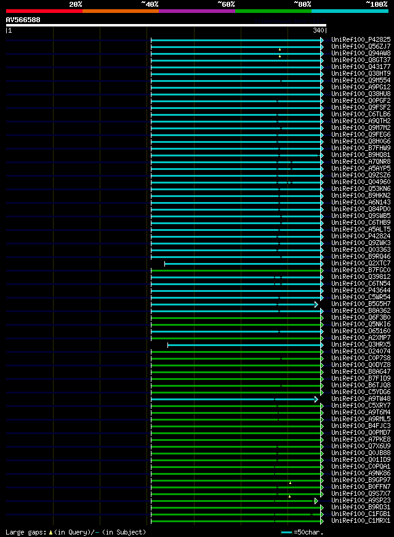This screenshot has height=537, width=394.
Task: Select the UniRef100_A2XMP7 label
Action: pos(361,338)
